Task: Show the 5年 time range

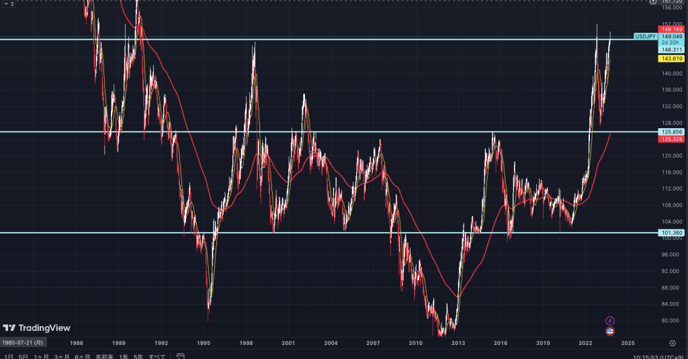Action: pyautogui.click(x=138, y=356)
